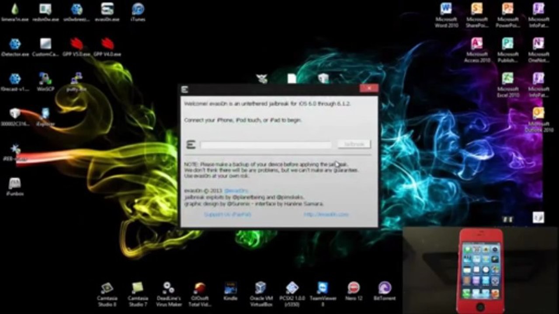Select the f0recast desktop icon
Screen dimensions: 559x314
(15, 82)
